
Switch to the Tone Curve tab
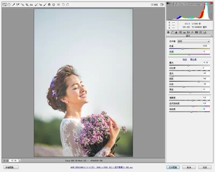172,32
